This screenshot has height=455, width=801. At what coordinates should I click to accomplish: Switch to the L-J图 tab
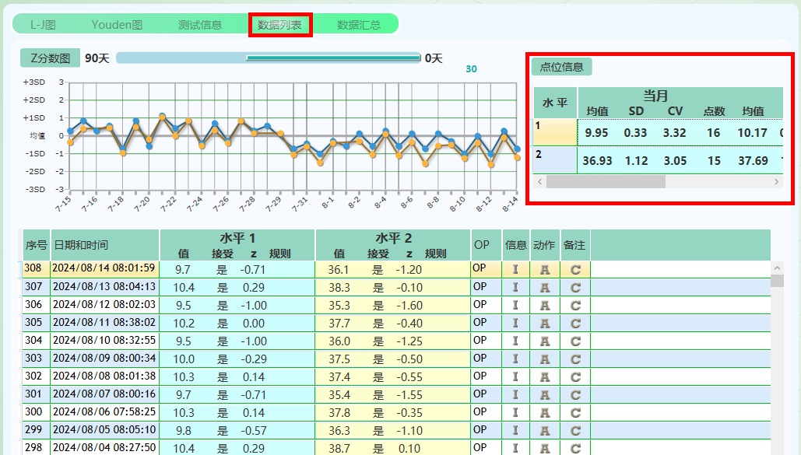click(43, 25)
